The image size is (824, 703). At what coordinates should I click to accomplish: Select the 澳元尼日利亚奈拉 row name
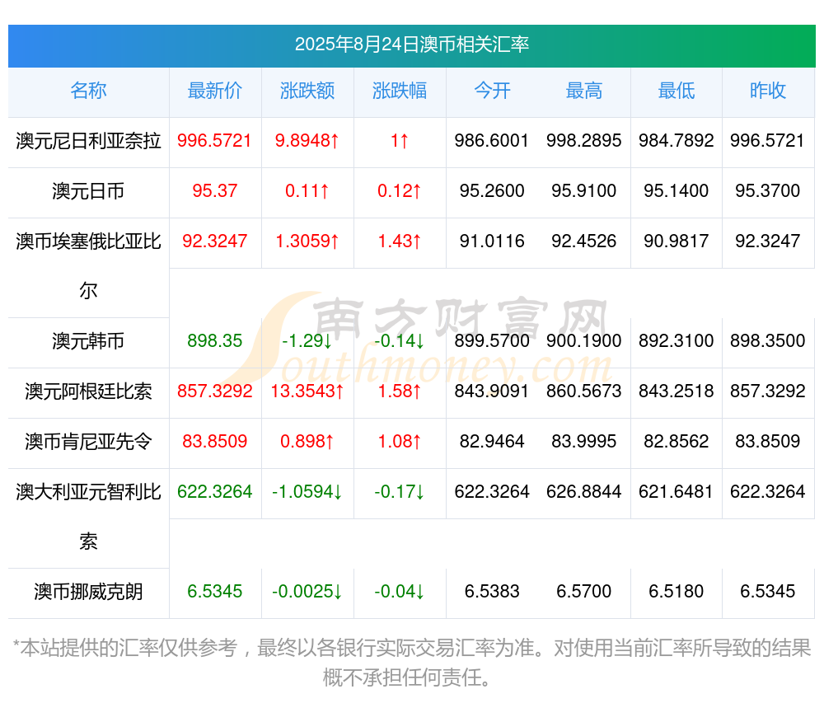[88, 141]
